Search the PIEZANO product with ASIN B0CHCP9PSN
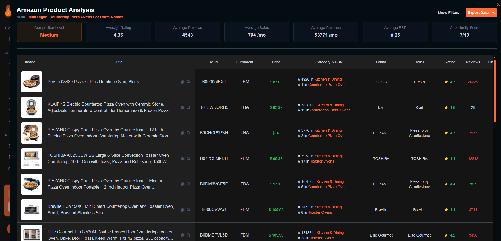501x241 pixels. 189,133
